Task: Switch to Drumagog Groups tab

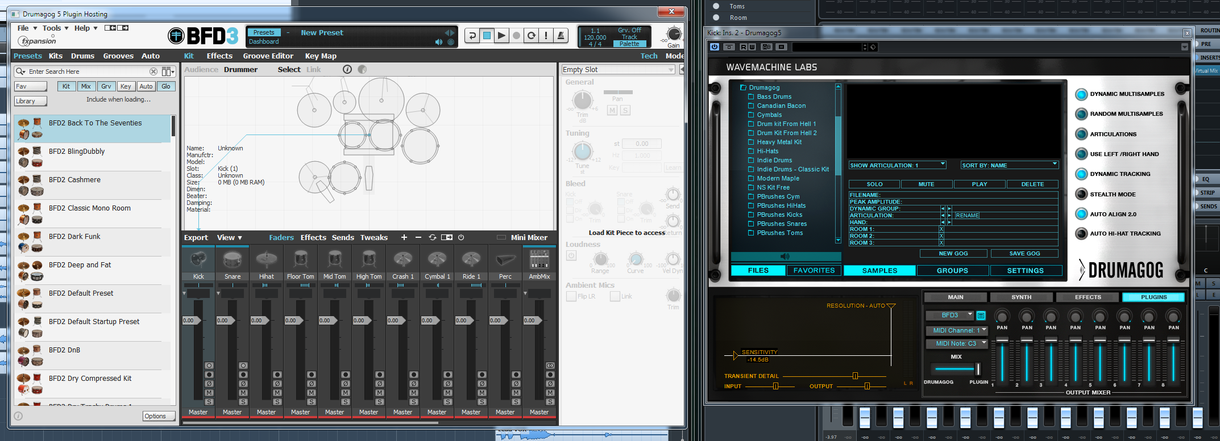Action: (953, 271)
